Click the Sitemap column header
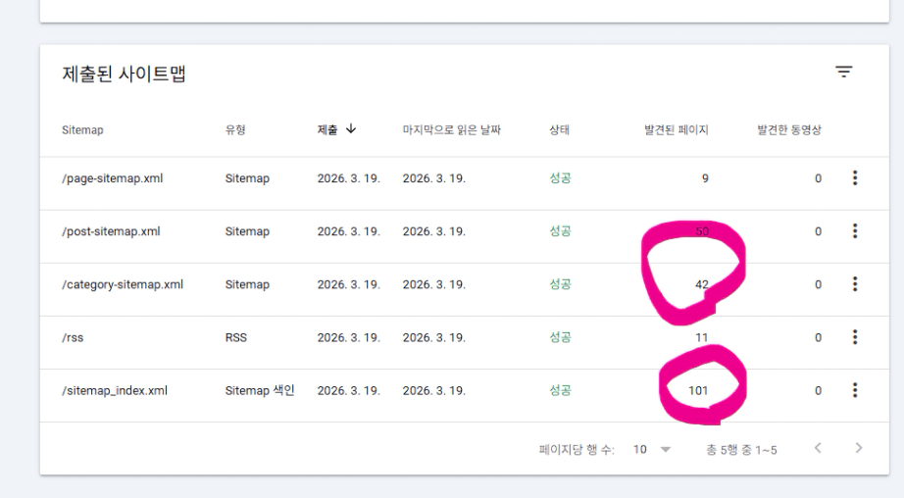The height and width of the screenshot is (498, 904). (x=81, y=129)
